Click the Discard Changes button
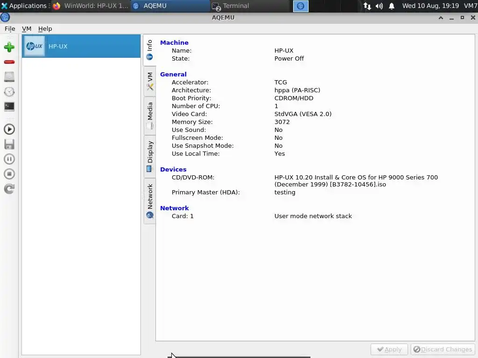Image resolution: width=478 pixels, height=358 pixels. 443,350
